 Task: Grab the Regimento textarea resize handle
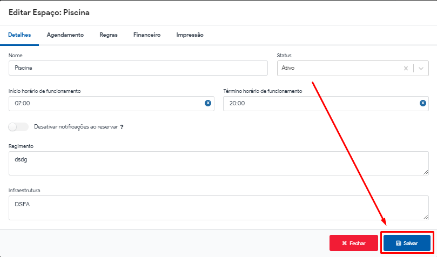[426, 172]
